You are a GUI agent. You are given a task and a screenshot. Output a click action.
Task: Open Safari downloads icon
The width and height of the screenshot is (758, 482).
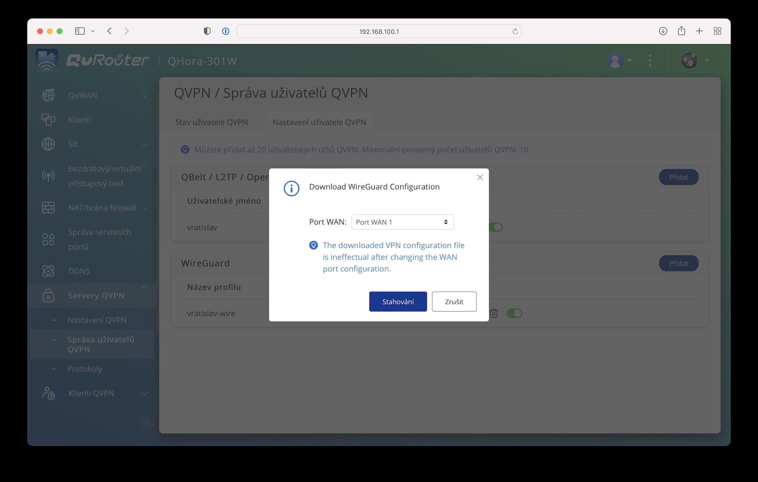click(663, 31)
